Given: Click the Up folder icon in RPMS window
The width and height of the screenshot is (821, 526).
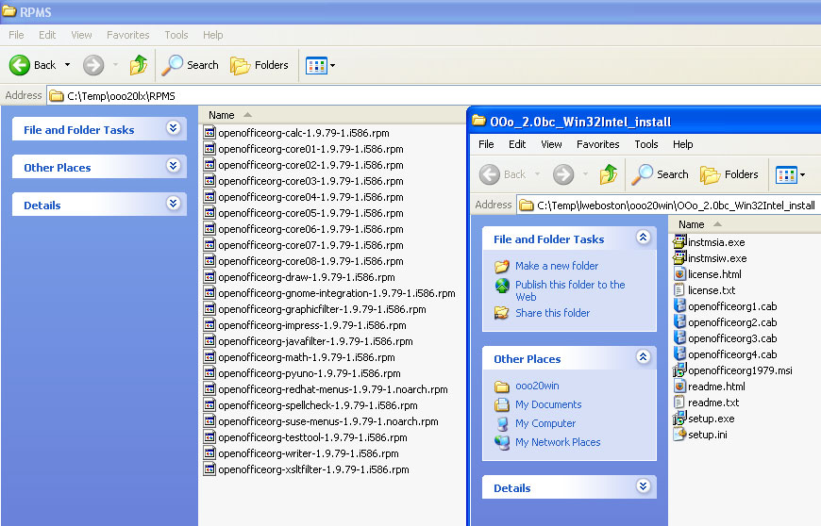Looking at the screenshot, I should click(x=139, y=65).
